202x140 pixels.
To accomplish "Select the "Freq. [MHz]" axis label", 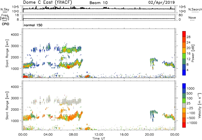I will pos(5,17).
